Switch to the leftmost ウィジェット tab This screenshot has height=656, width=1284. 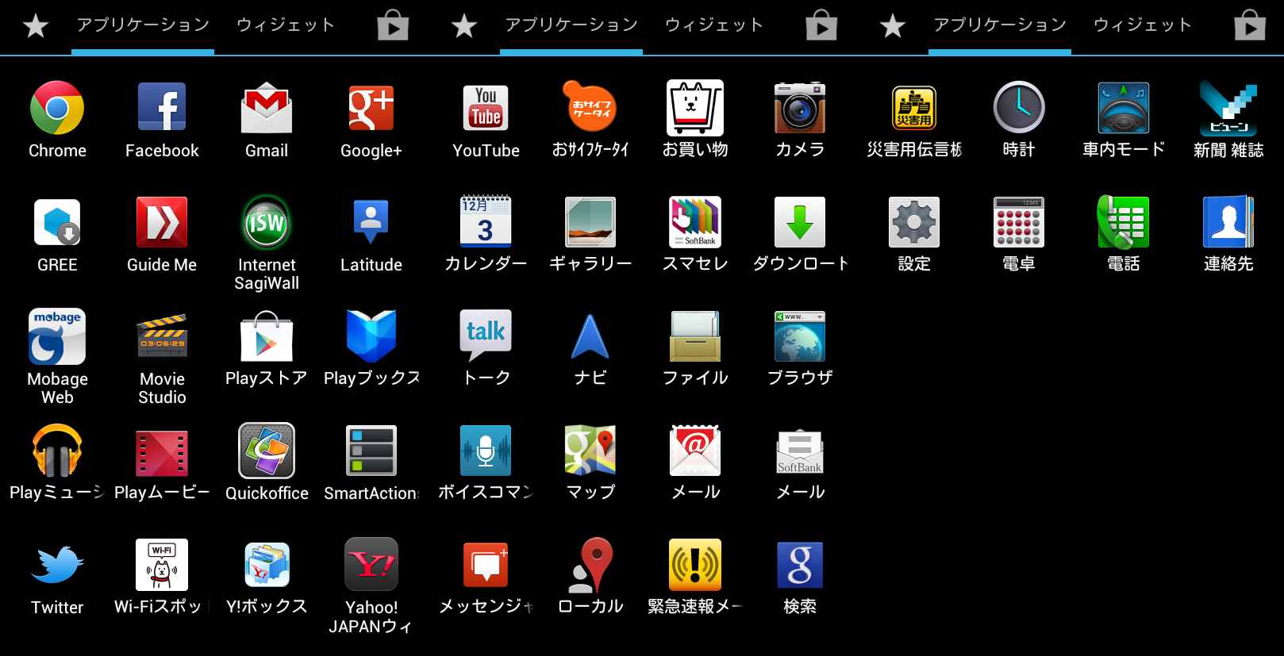(x=286, y=25)
